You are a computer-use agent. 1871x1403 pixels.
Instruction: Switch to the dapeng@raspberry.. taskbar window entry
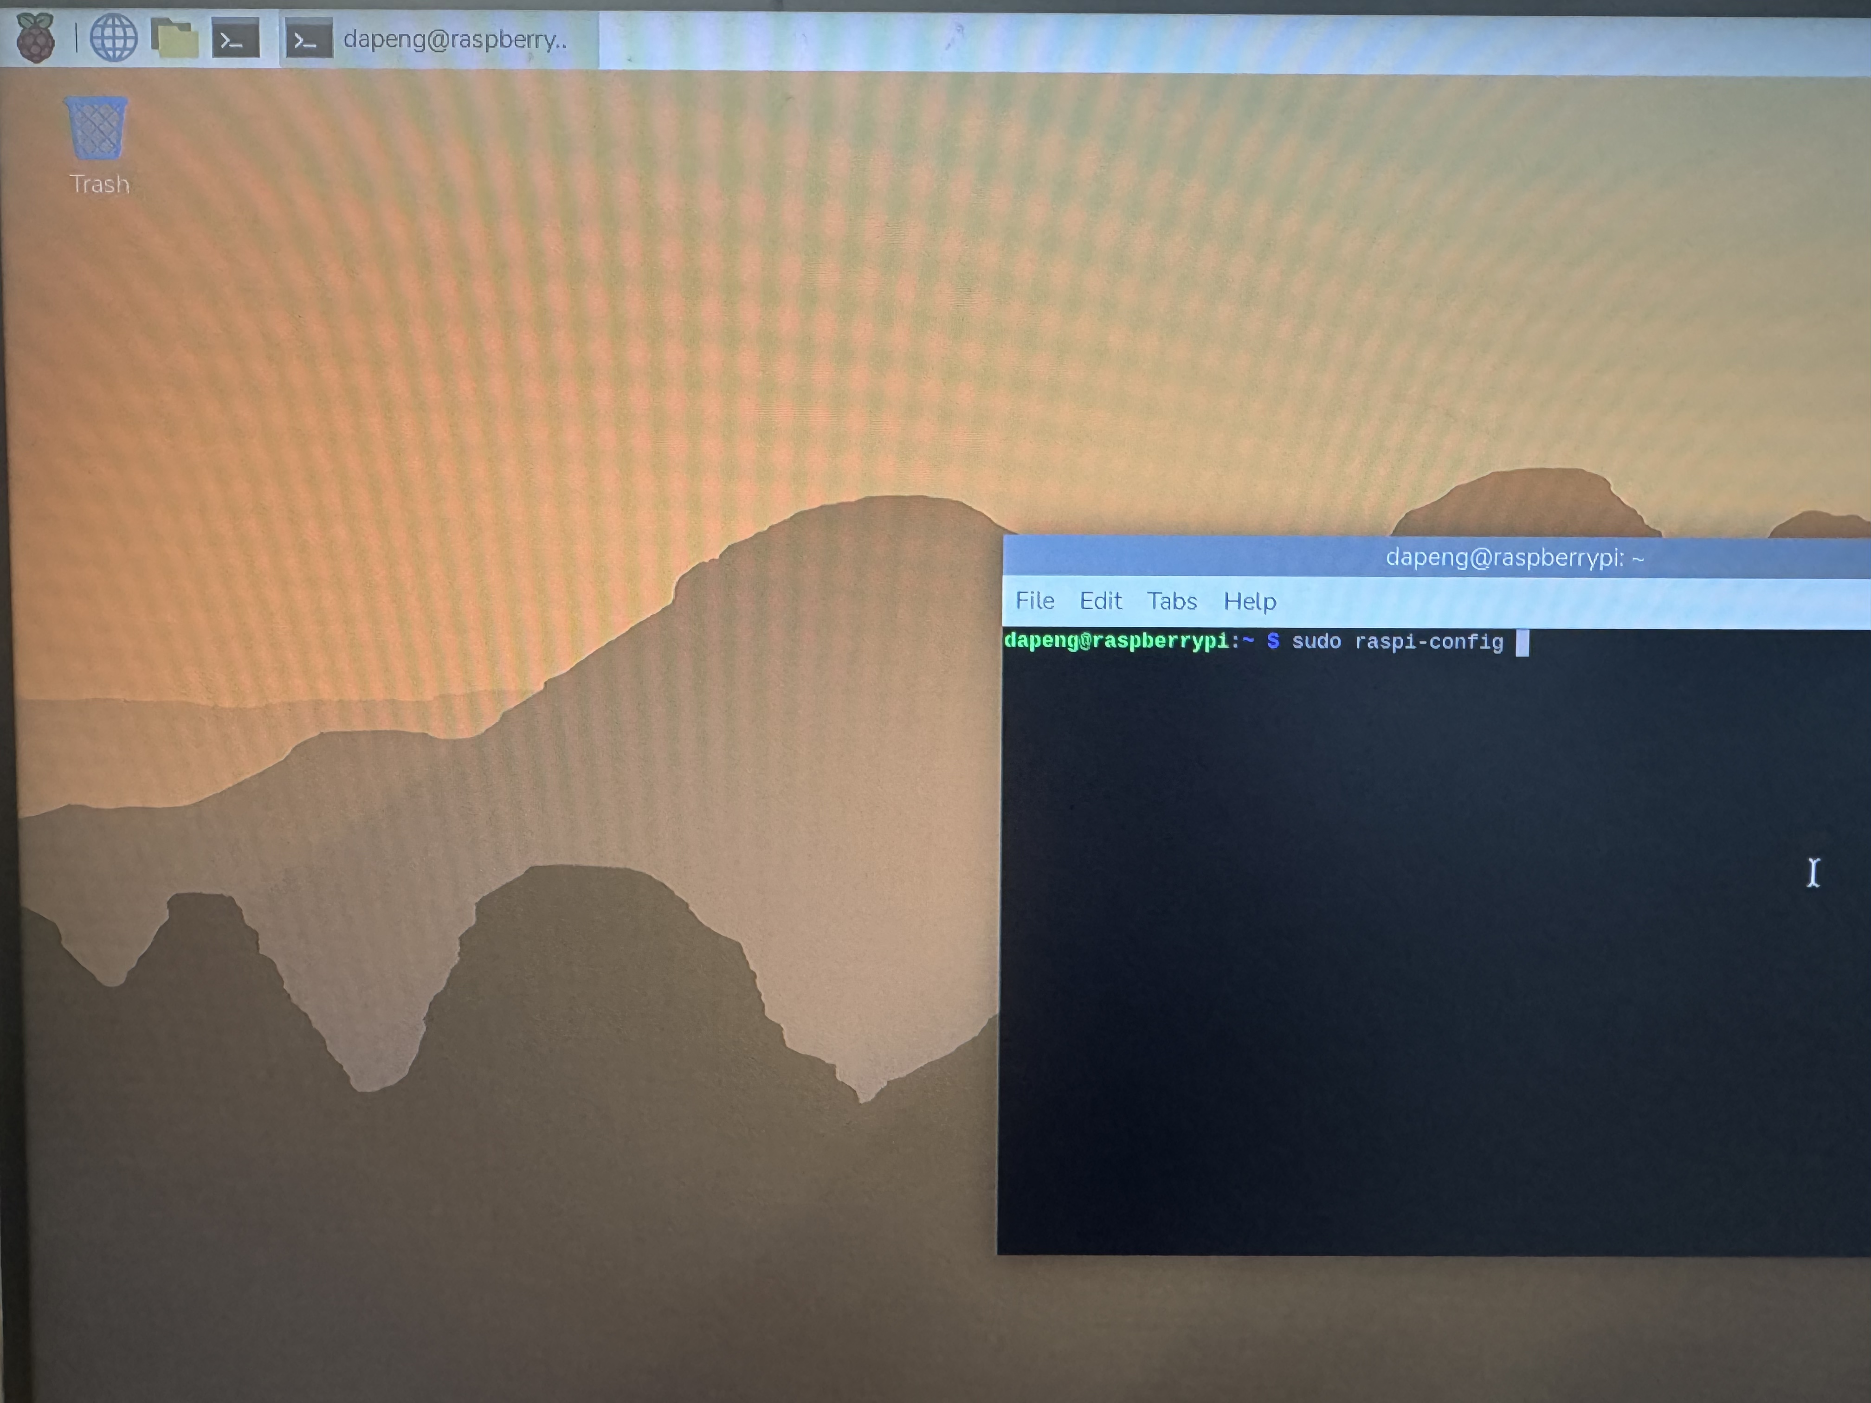[439, 40]
